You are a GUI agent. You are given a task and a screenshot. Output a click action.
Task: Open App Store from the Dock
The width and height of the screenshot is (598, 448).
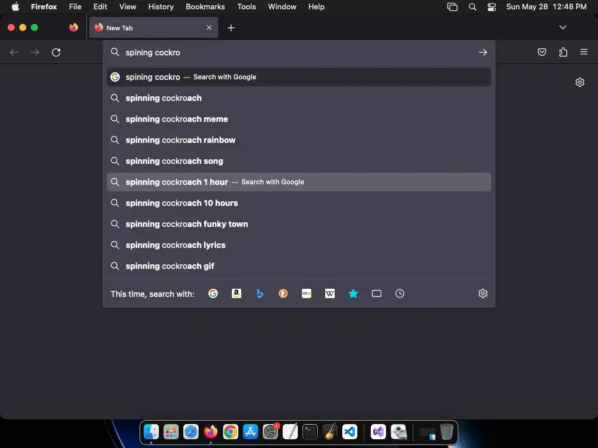251,432
